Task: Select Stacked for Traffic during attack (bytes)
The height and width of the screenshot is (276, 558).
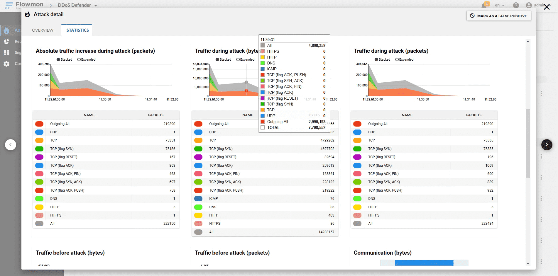Action: (217, 59)
